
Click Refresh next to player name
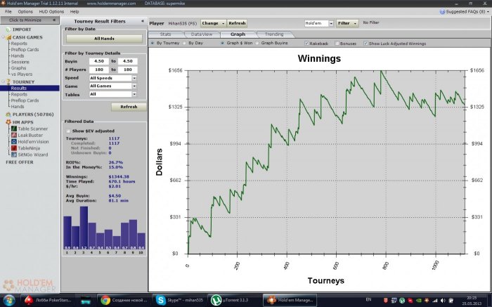237,23
